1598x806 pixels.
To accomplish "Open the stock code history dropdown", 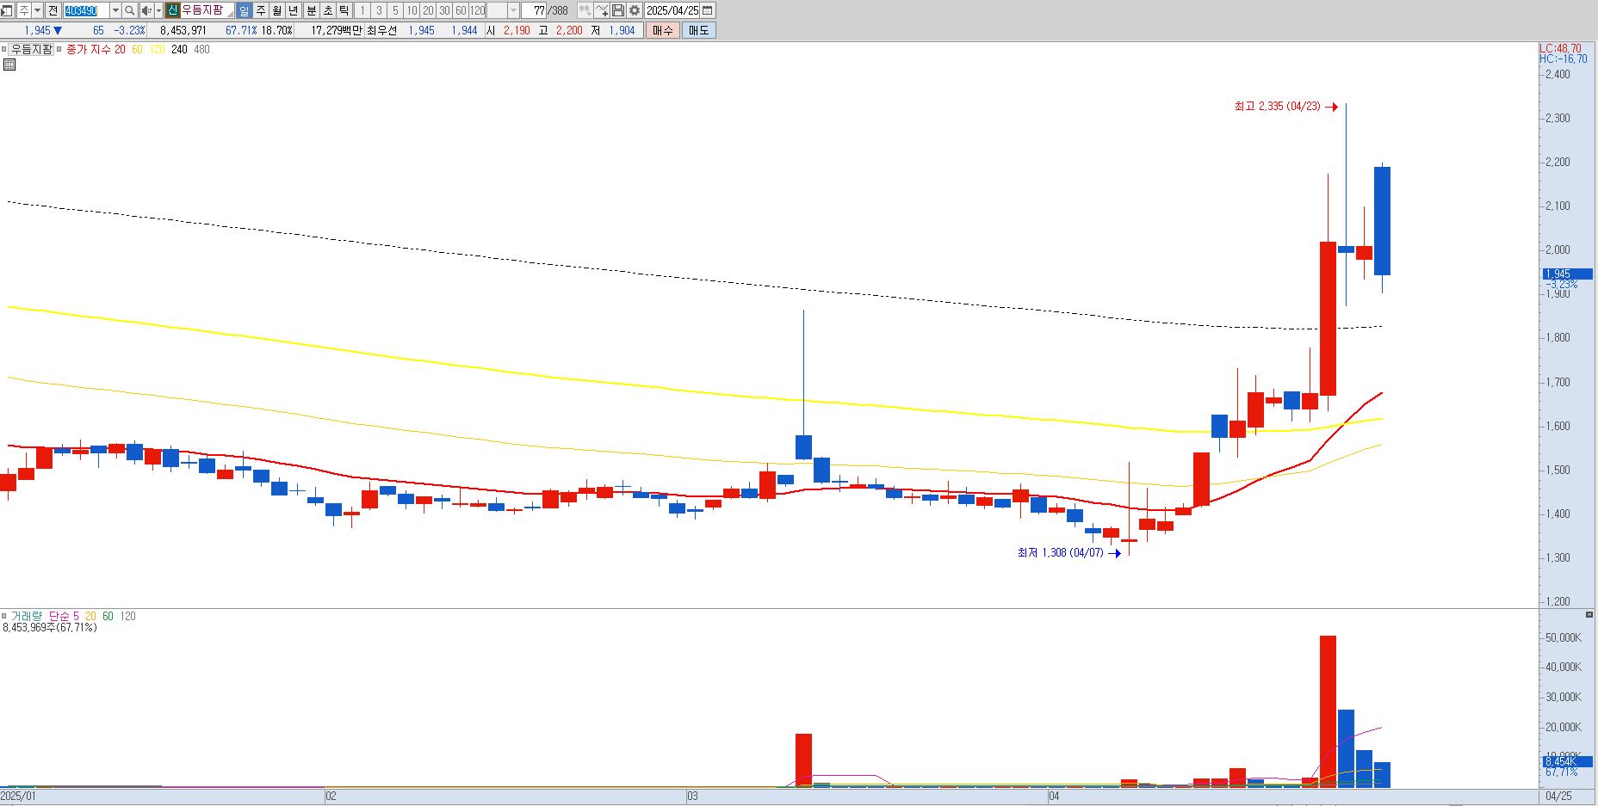I will click(115, 10).
